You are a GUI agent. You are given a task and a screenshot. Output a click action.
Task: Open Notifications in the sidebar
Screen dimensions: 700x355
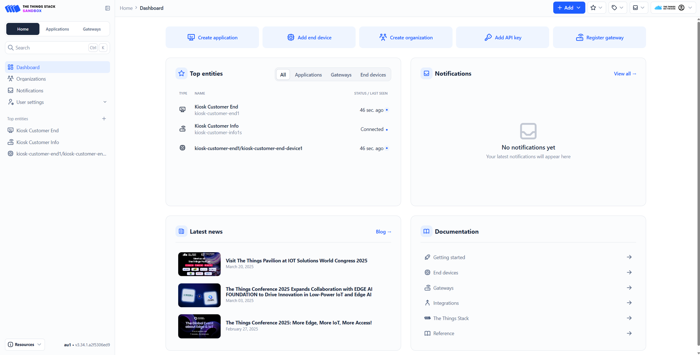[57, 90]
